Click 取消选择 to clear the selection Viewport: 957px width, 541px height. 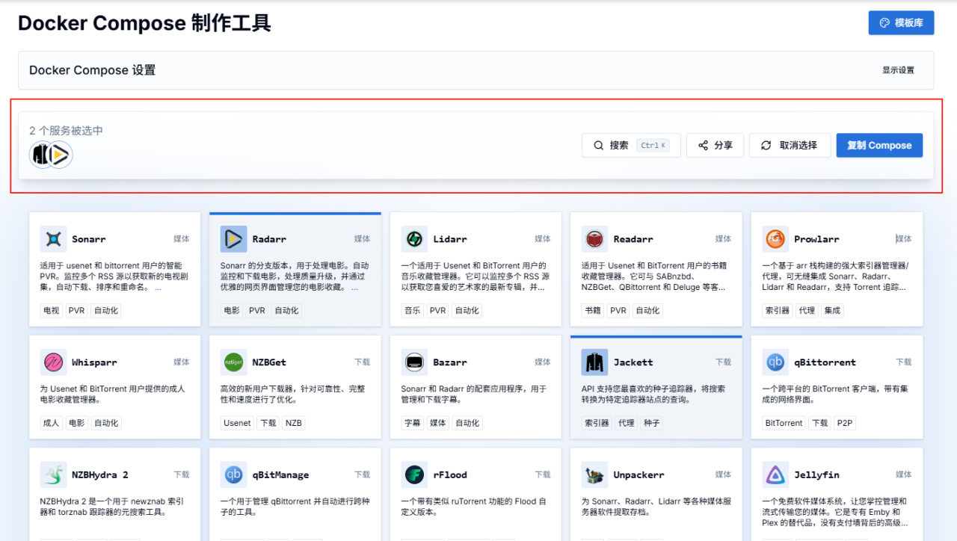pos(790,146)
